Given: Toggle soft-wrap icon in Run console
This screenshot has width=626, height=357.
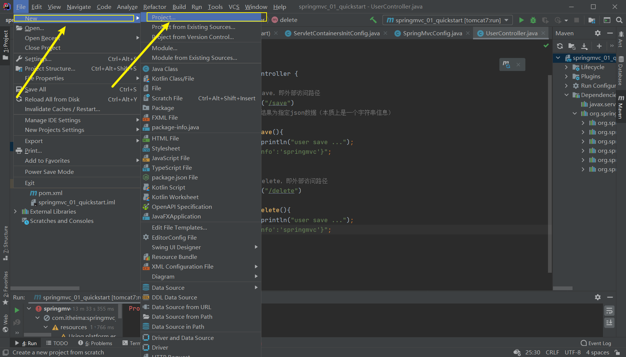Looking at the screenshot, I should click(609, 311).
